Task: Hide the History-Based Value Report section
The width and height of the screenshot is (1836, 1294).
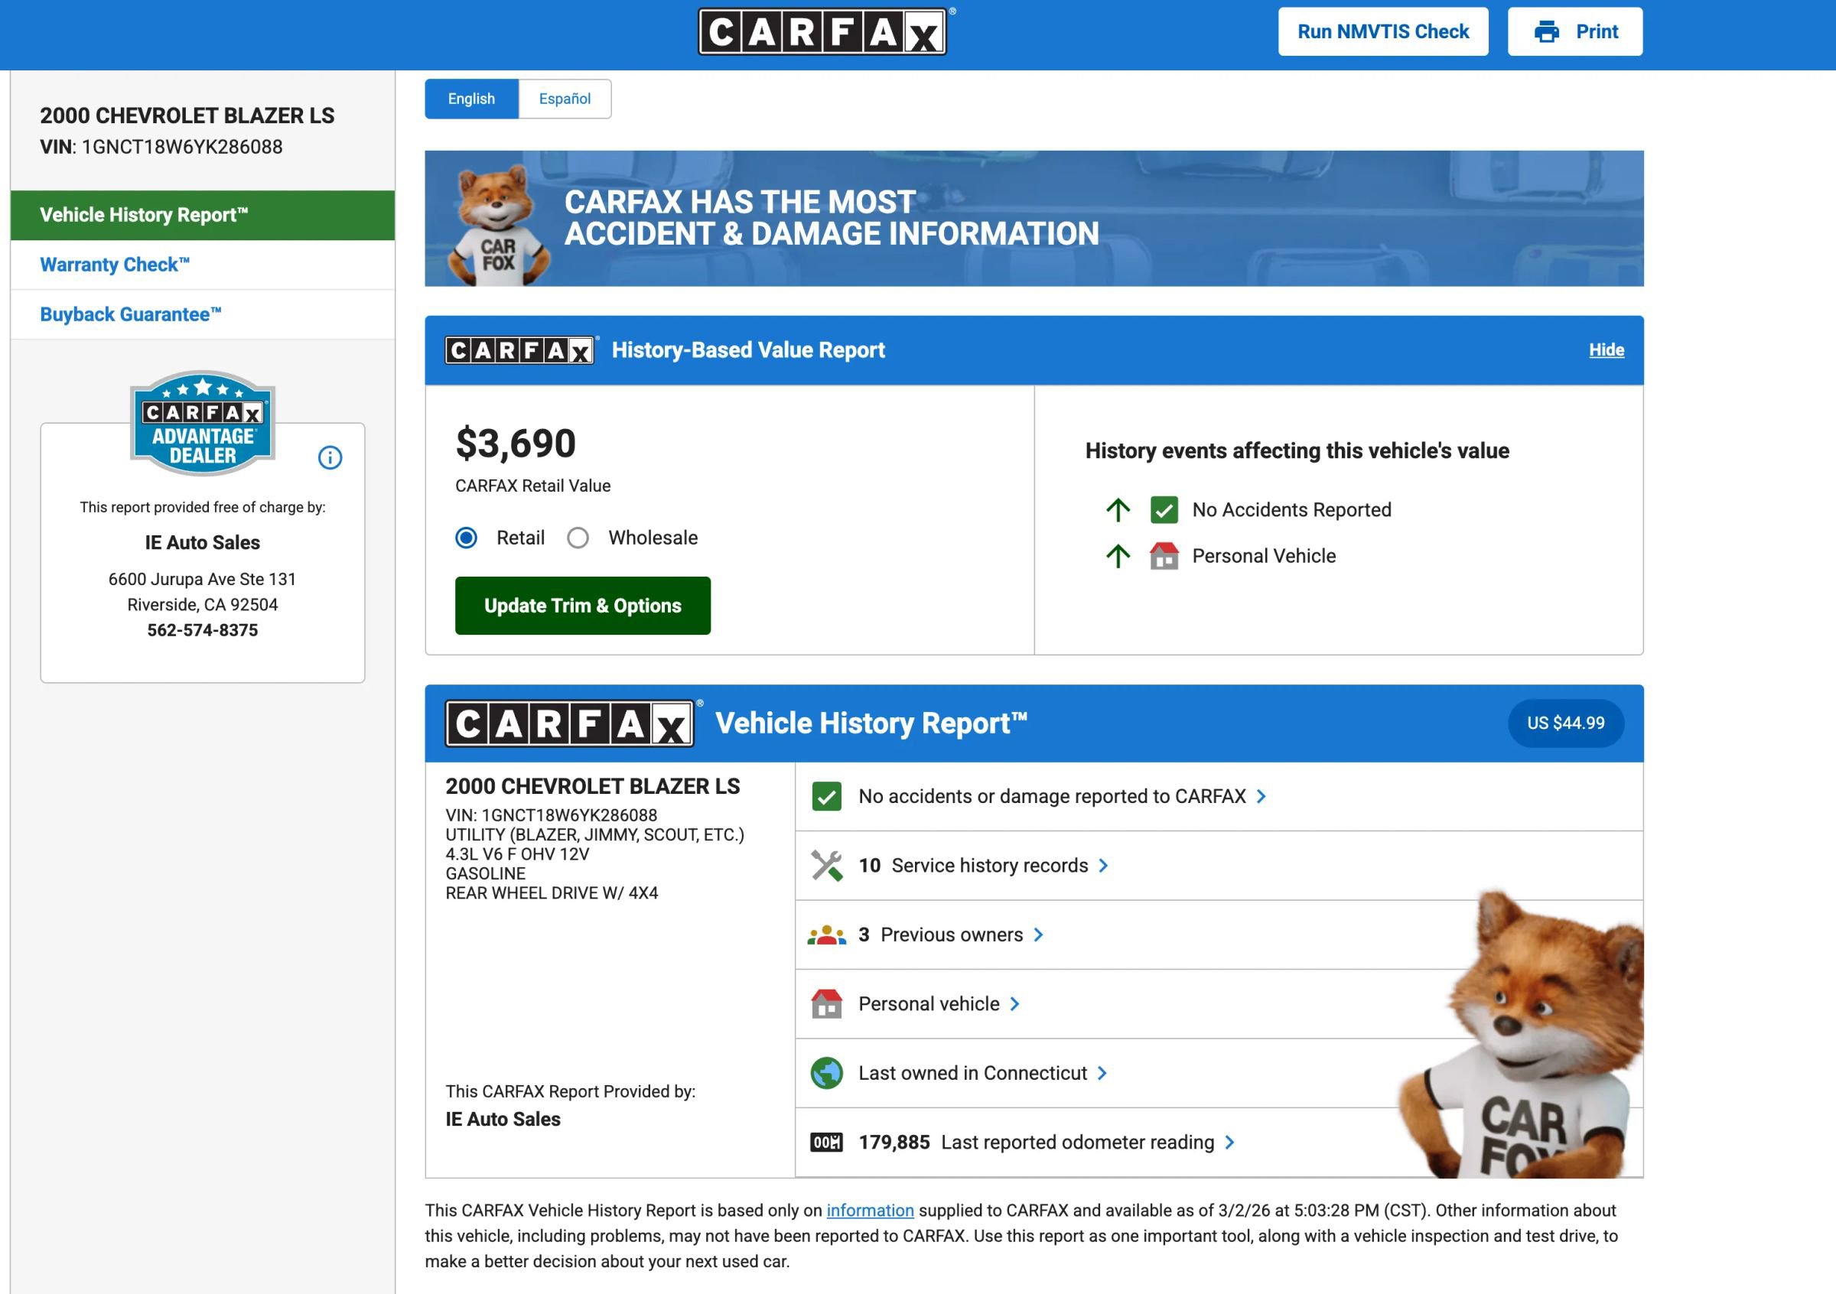Action: 1606,350
